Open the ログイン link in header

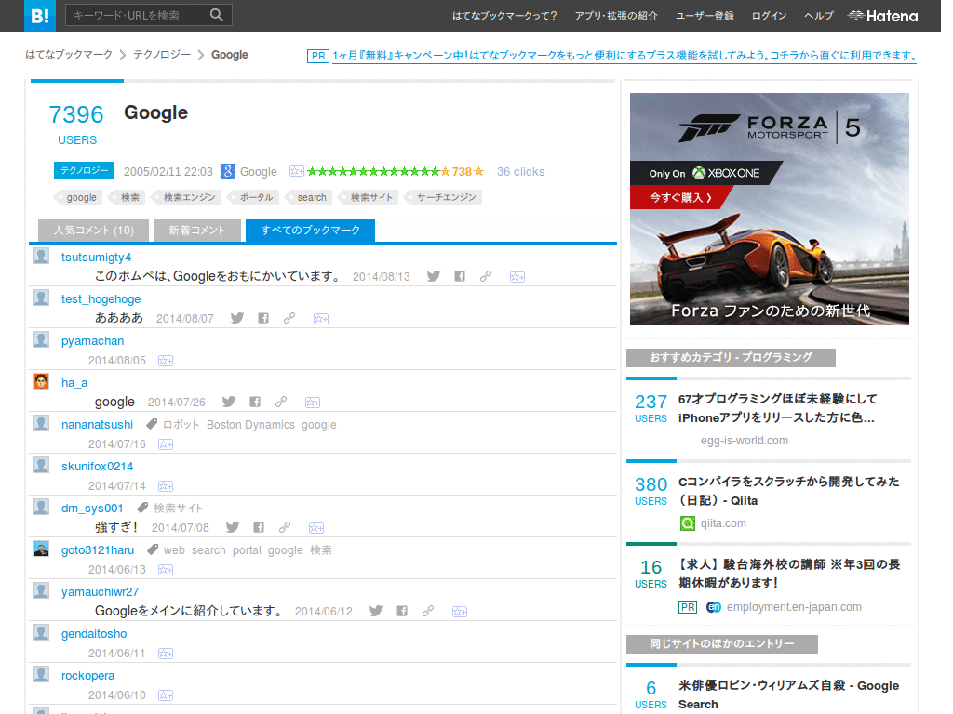(x=769, y=16)
